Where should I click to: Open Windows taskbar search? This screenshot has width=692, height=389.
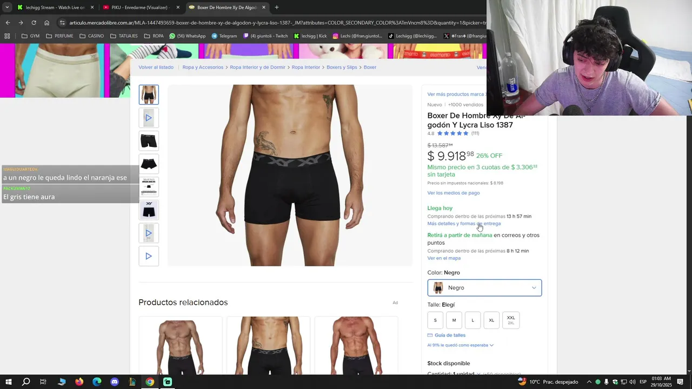coord(26,382)
